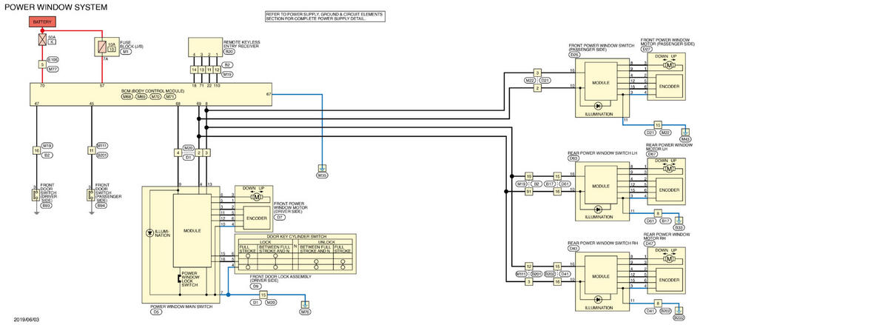Select the REMOTE KEYLESS ENTRY RECEIVER label
Viewport: 888px width, 325px height.
coord(240,44)
